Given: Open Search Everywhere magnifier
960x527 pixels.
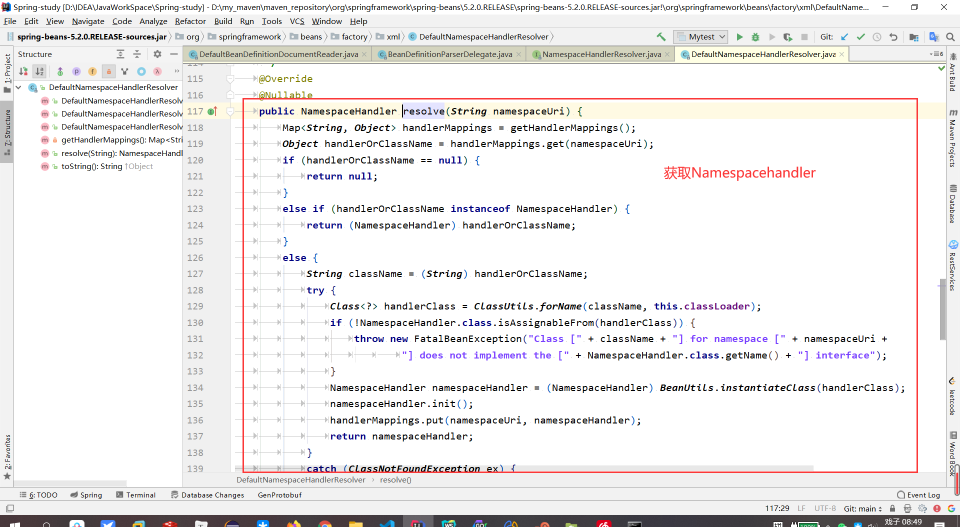Looking at the screenshot, I should tap(950, 36).
